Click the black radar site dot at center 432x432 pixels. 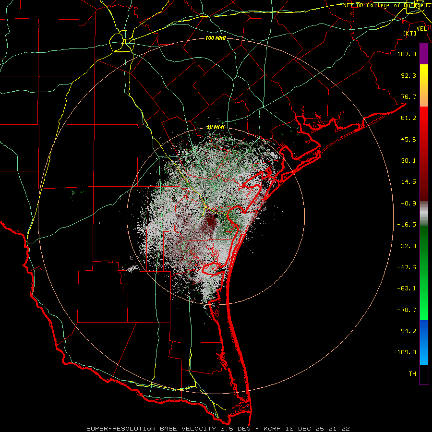click(x=216, y=216)
